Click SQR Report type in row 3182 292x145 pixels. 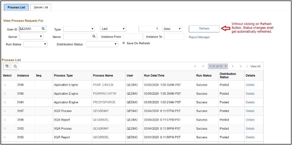tap(62, 137)
